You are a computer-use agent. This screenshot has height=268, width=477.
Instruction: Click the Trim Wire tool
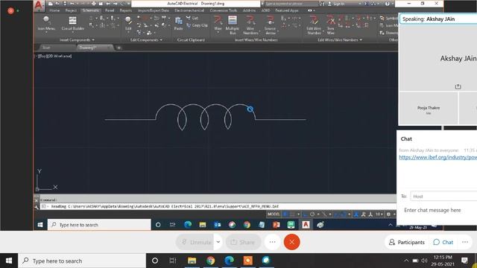pos(331,25)
